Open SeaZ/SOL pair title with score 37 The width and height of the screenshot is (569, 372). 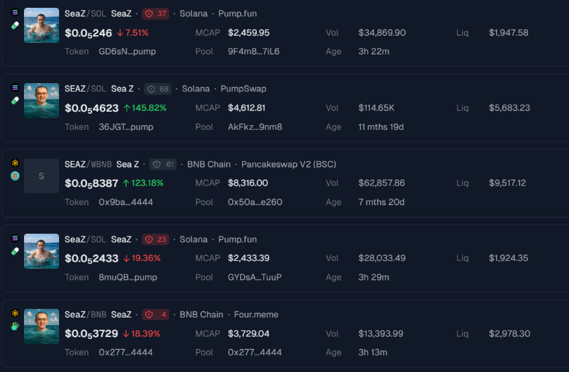tap(98, 14)
